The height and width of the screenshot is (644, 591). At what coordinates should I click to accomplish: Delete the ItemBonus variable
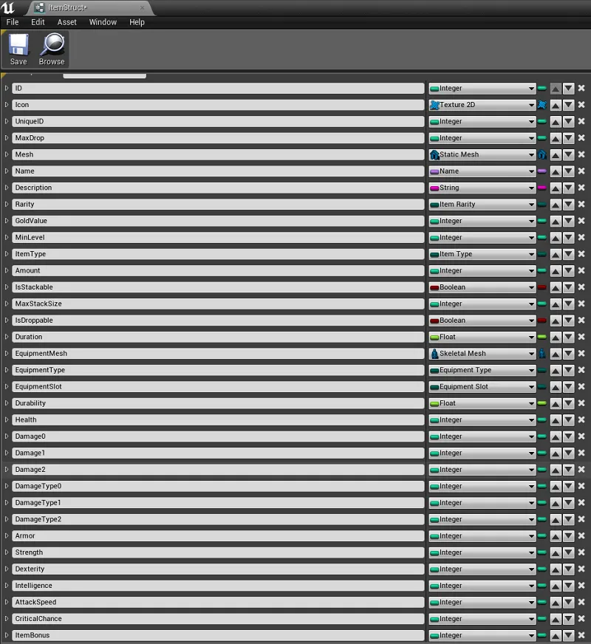[581, 635]
